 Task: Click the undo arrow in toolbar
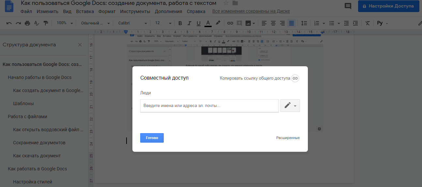coord(9,23)
